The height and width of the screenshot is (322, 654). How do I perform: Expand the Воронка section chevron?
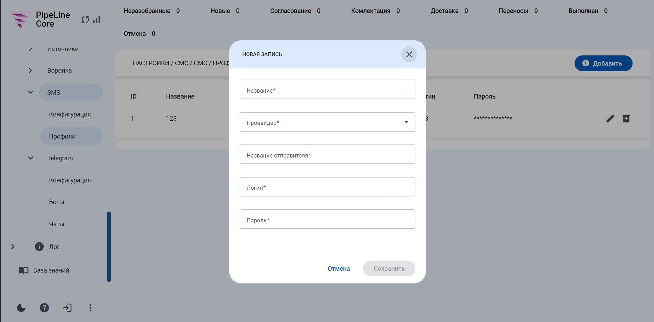30,71
